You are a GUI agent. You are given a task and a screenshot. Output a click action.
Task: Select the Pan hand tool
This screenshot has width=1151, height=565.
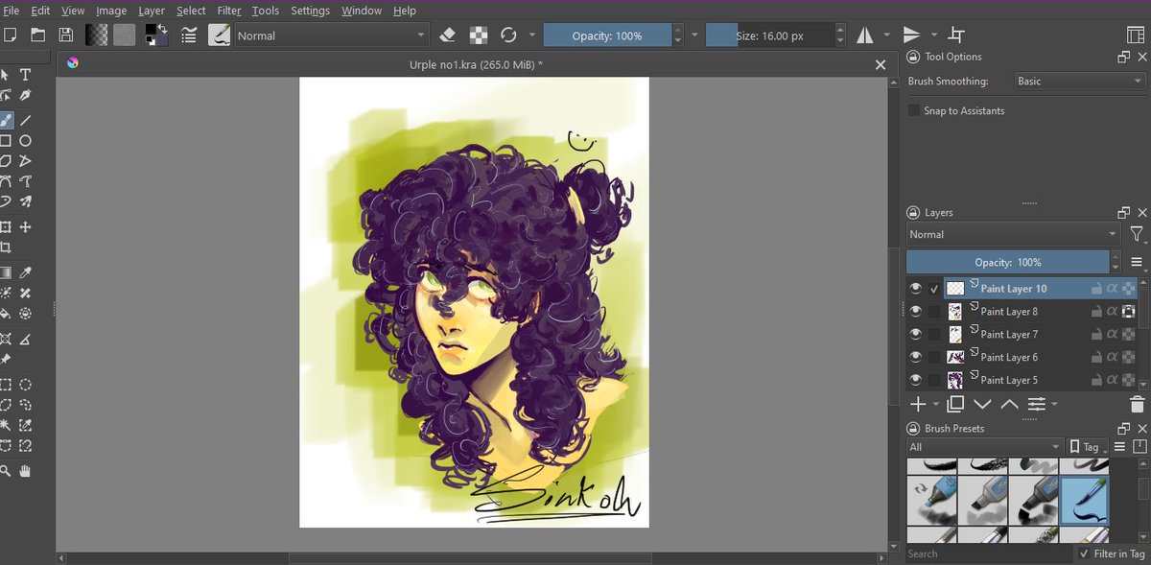pyautogui.click(x=26, y=471)
